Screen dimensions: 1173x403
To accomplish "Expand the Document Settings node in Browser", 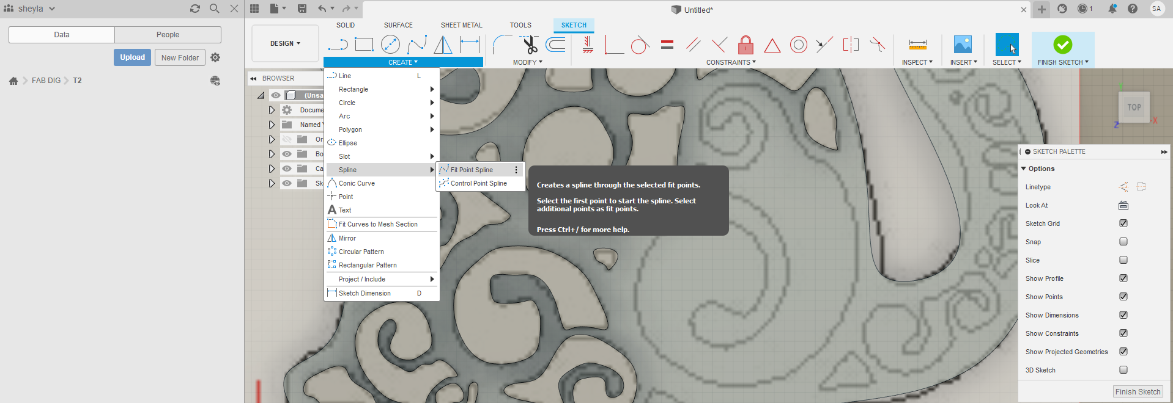I will (x=272, y=110).
